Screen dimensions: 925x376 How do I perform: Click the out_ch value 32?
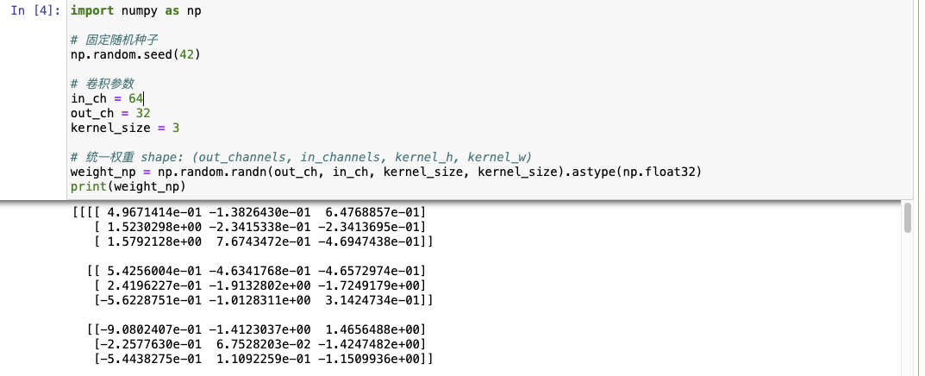[140, 113]
